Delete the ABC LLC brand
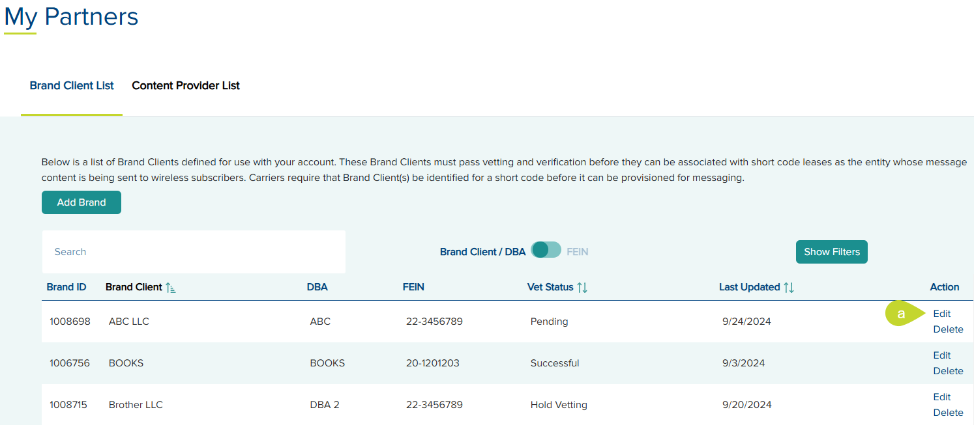 (x=948, y=329)
